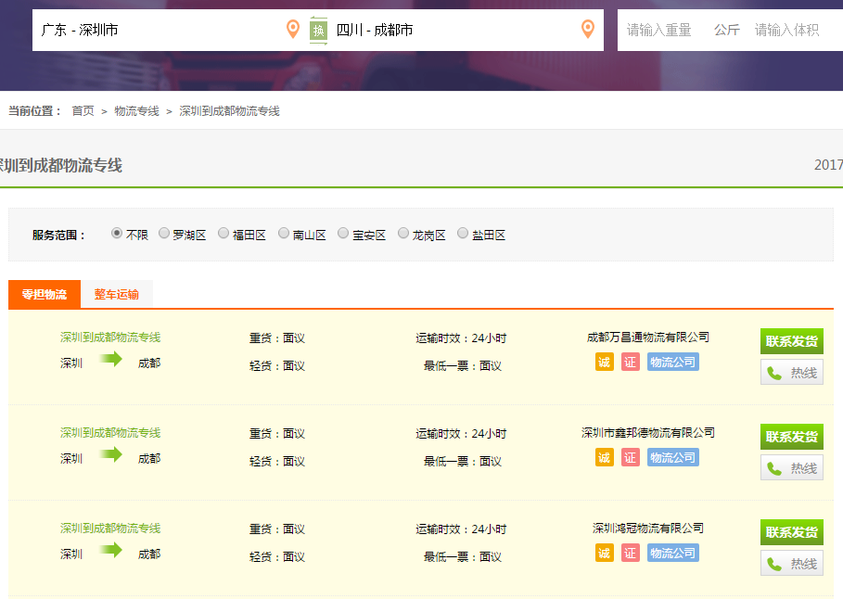Click 联系发货 for 成都万昌通物流有限公司
This screenshot has width=843, height=599.
[791, 341]
